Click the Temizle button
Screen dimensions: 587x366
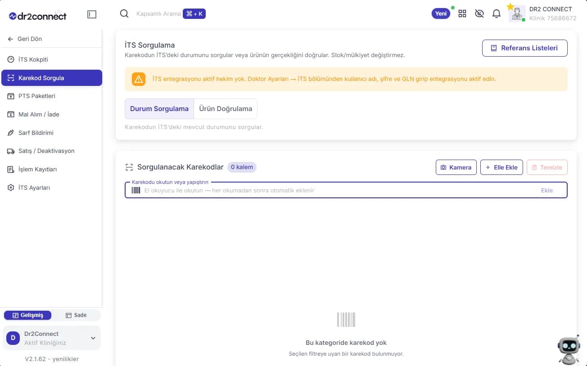pos(547,167)
